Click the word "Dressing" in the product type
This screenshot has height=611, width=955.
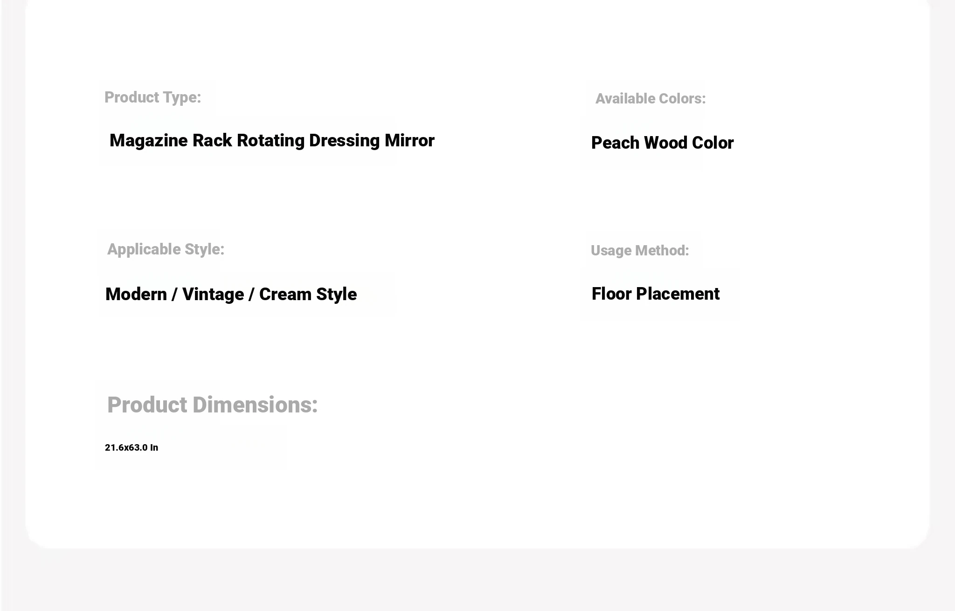tap(345, 141)
